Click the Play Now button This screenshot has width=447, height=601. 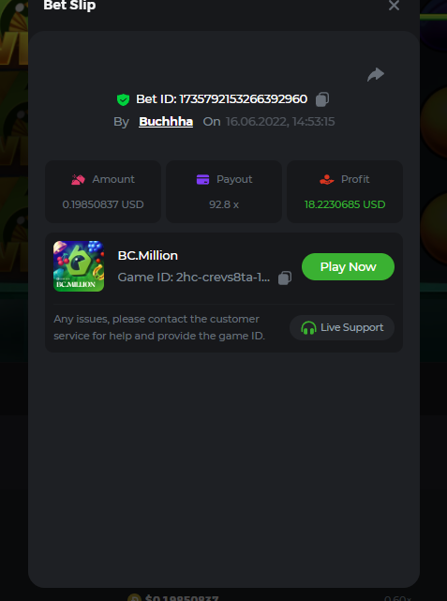tap(348, 267)
